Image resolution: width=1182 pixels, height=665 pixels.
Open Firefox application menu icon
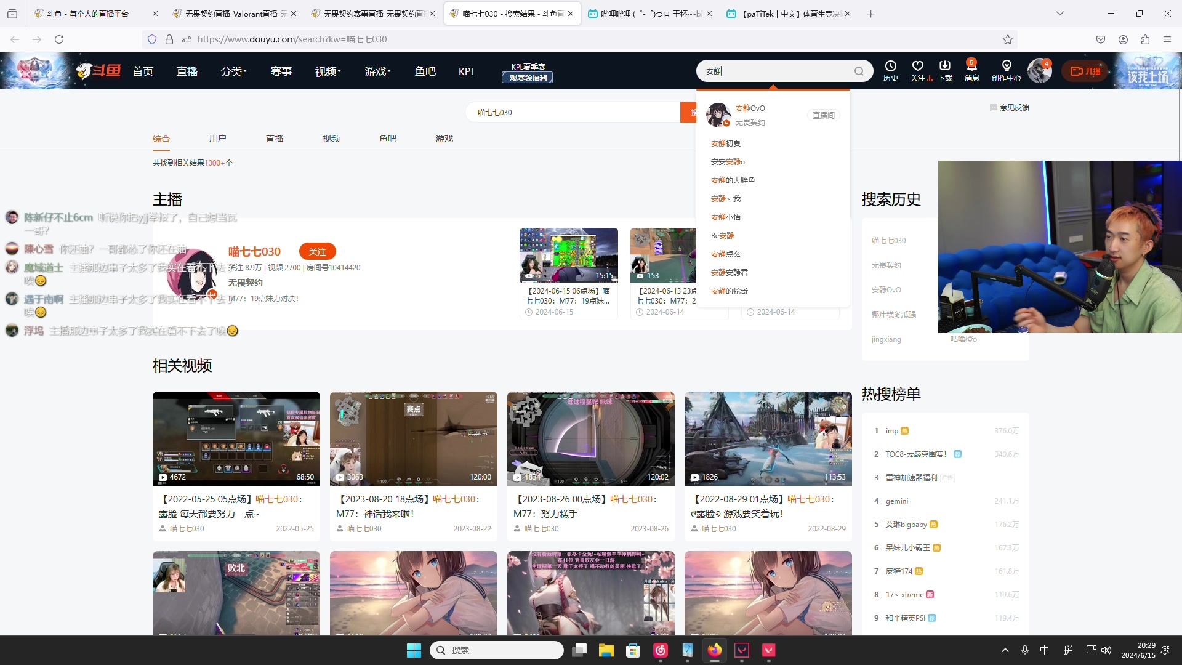pyautogui.click(x=1167, y=39)
